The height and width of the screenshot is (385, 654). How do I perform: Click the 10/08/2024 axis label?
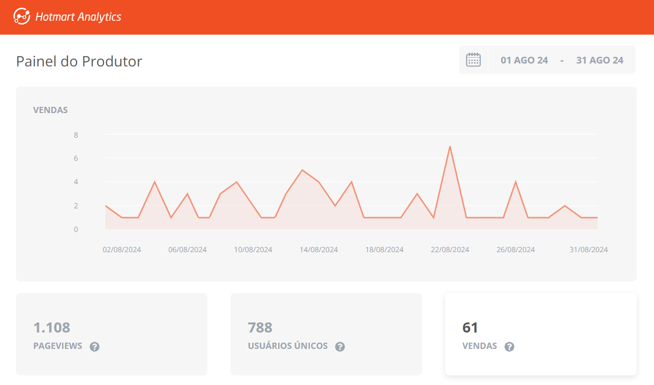click(x=253, y=249)
